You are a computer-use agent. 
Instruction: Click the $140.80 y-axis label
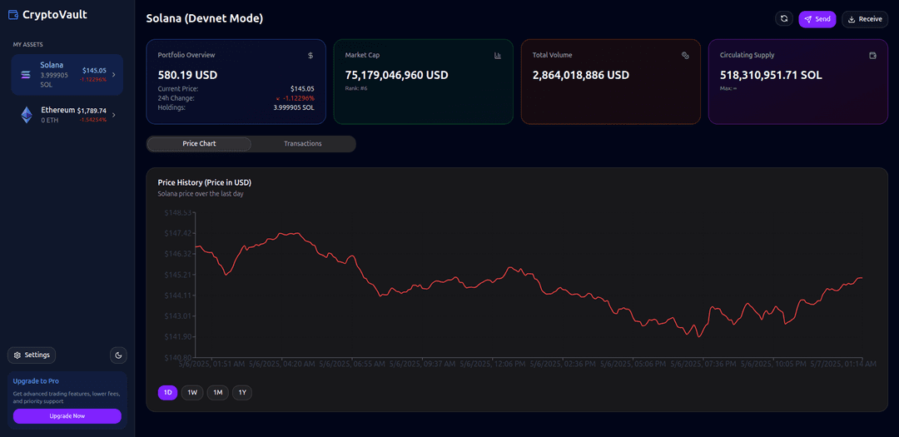coord(178,358)
